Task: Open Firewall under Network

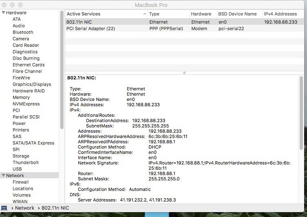Action: 20,182
